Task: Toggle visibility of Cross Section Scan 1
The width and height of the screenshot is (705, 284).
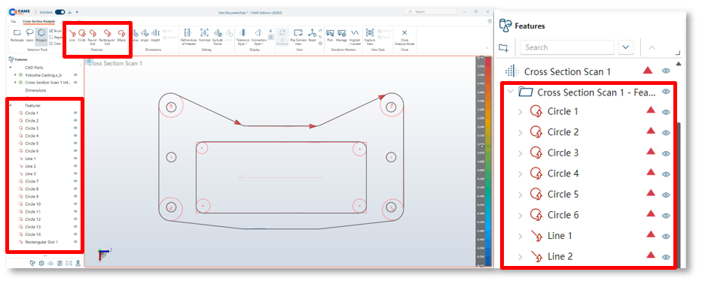Action: click(666, 71)
